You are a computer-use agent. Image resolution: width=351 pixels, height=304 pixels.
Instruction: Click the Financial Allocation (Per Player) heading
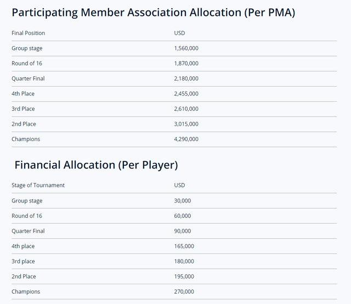pos(97,165)
